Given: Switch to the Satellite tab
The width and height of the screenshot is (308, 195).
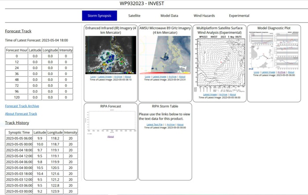Looking at the screenshot, I should [x=134, y=16].
